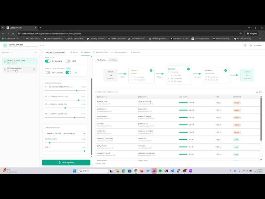Viewport: 265px width, 199px height.
Task: Add a new project with plus icon
Action: [36, 53]
